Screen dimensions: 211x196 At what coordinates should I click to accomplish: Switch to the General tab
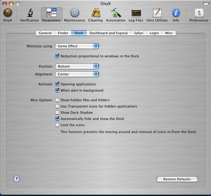coord(45,33)
